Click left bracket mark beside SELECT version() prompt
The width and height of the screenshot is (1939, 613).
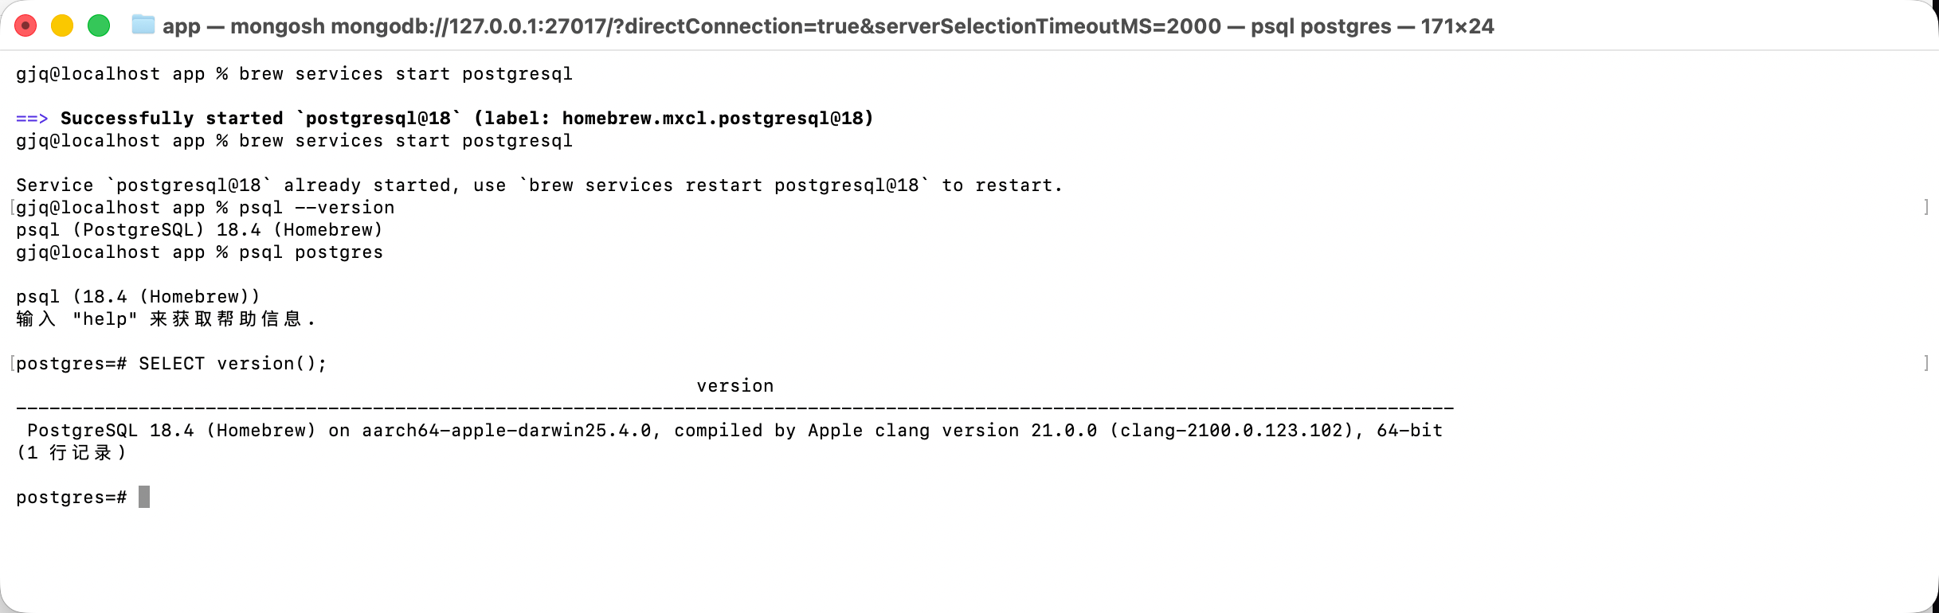(12, 364)
